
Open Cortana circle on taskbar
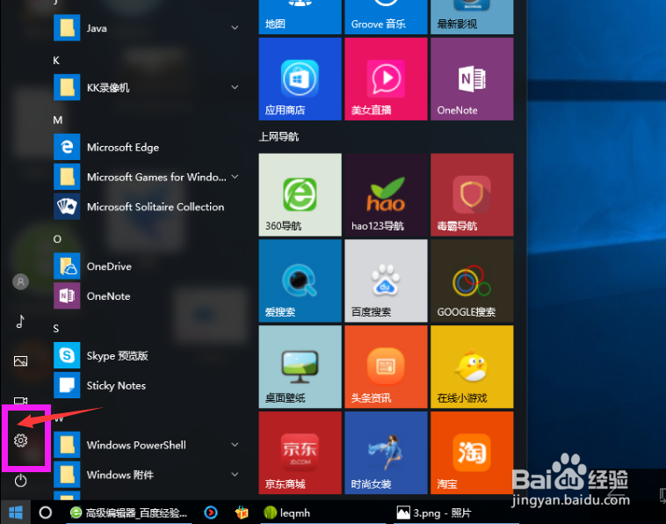click(x=46, y=513)
